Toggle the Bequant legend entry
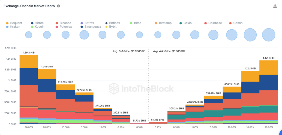This screenshot has width=282, height=135. coord(14,23)
